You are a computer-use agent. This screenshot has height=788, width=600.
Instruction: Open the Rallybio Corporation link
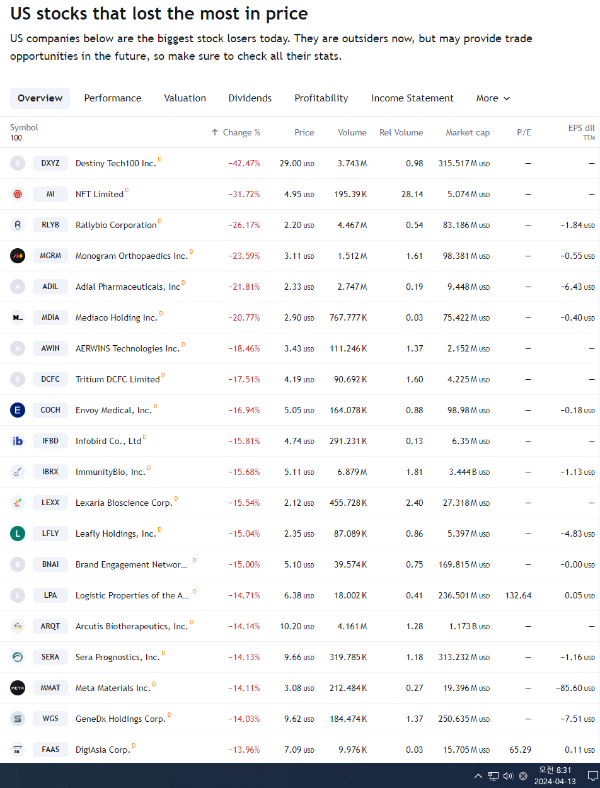[x=116, y=226]
